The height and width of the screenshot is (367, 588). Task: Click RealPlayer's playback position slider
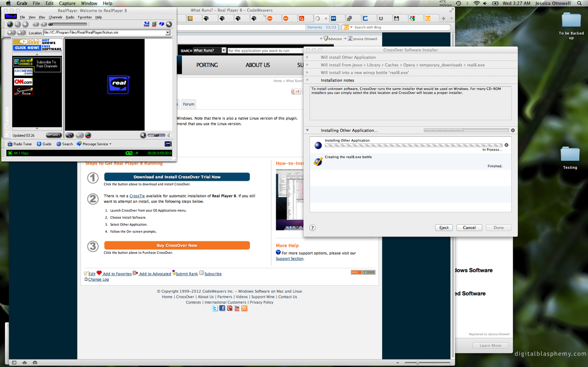[68, 24]
